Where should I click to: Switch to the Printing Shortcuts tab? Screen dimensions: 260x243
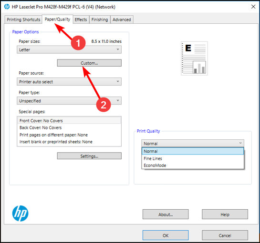tap(23, 19)
